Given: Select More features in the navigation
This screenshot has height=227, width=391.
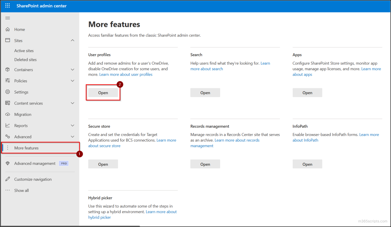Looking at the screenshot, I should 26,148.
